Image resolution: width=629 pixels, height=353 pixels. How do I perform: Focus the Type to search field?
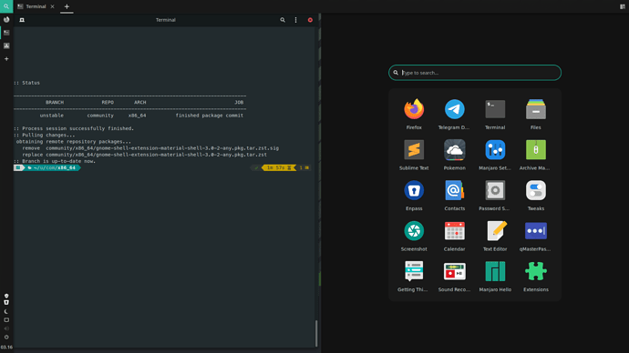pos(475,73)
